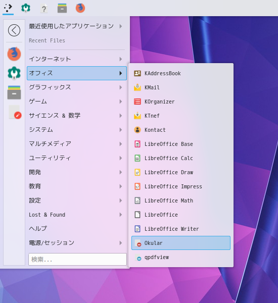
Task: Open the Lost & Found category
Action: pos(77,215)
